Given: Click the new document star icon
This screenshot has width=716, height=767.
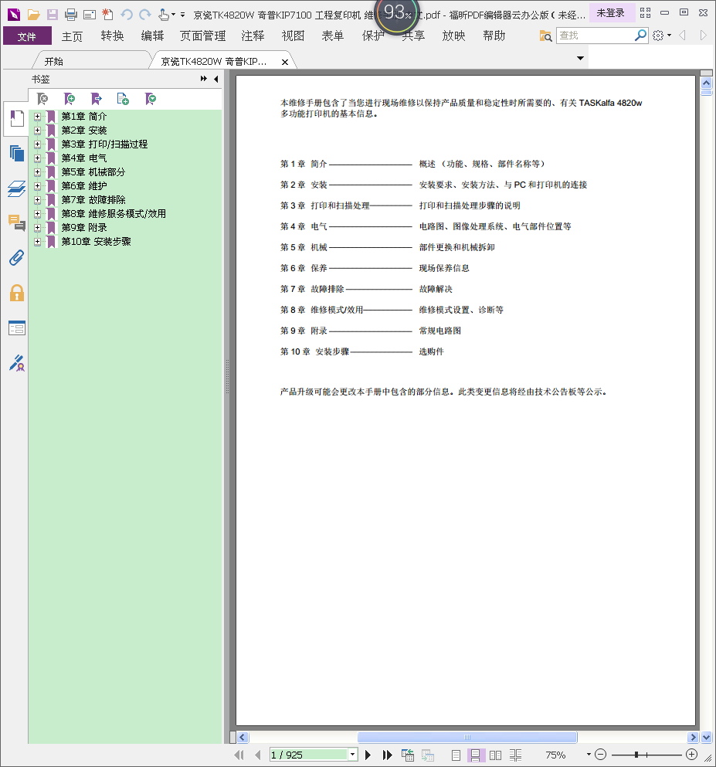Looking at the screenshot, I should tap(107, 15).
